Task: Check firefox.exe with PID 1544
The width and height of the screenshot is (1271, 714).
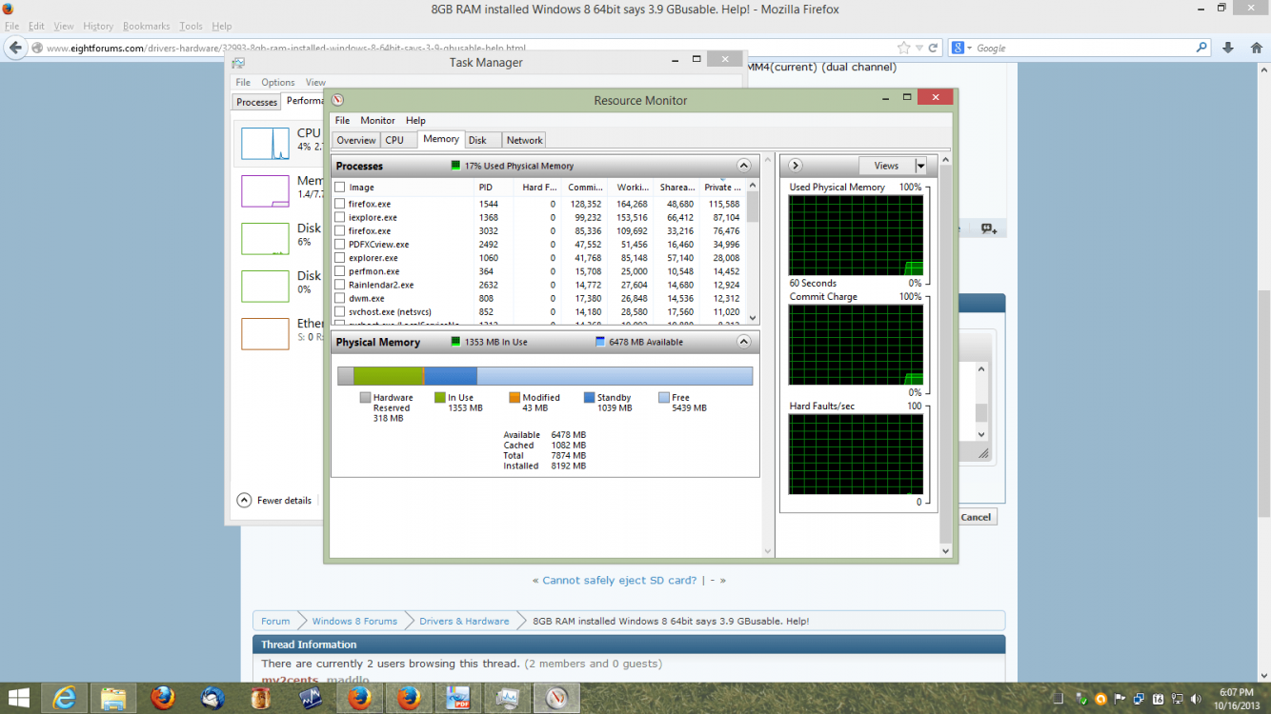Action: pyautogui.click(x=340, y=204)
